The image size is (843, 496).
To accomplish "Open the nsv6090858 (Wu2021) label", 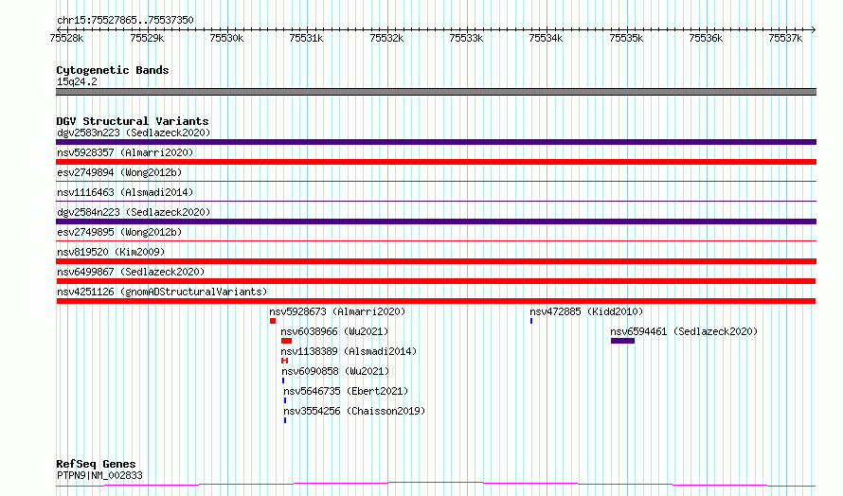I will tap(335, 371).
